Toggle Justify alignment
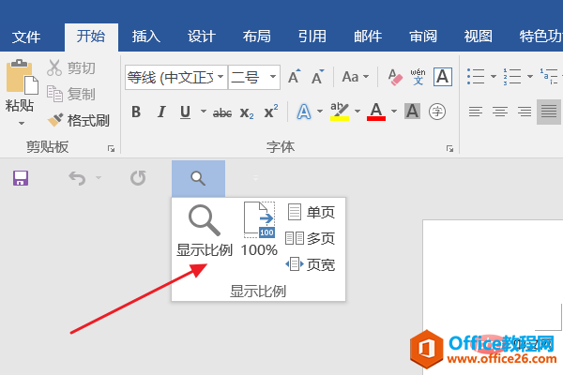 549,112
